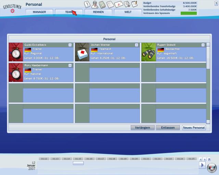
Task: Open the WELT tab
Action: click(128, 12)
